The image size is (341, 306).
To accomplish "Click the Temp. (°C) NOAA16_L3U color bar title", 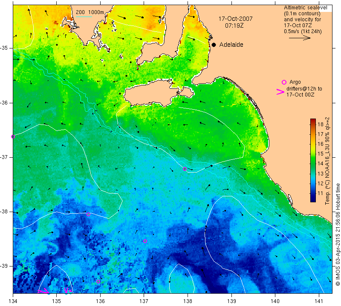I will click(327, 161).
